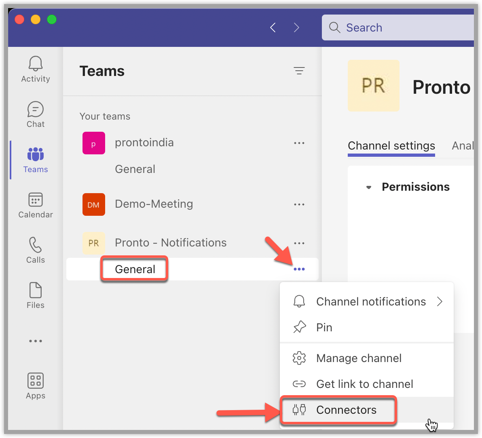Click the bell icon in the menu
482x438 pixels.
click(299, 301)
